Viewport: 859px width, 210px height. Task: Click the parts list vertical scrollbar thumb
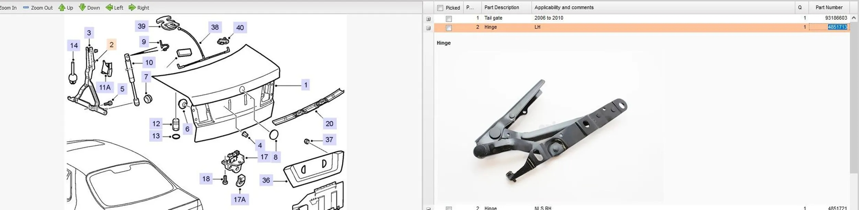(854, 98)
